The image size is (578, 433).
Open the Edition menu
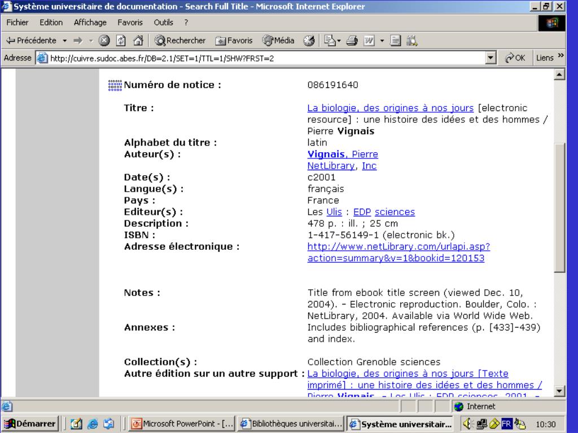pyautogui.click(x=51, y=23)
